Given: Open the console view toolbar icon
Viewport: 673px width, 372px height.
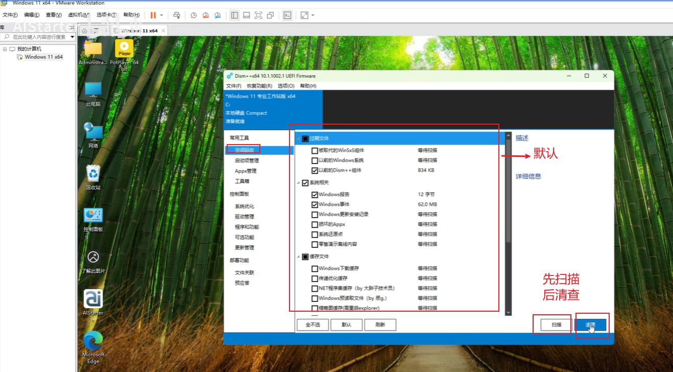Looking at the screenshot, I should 287,15.
